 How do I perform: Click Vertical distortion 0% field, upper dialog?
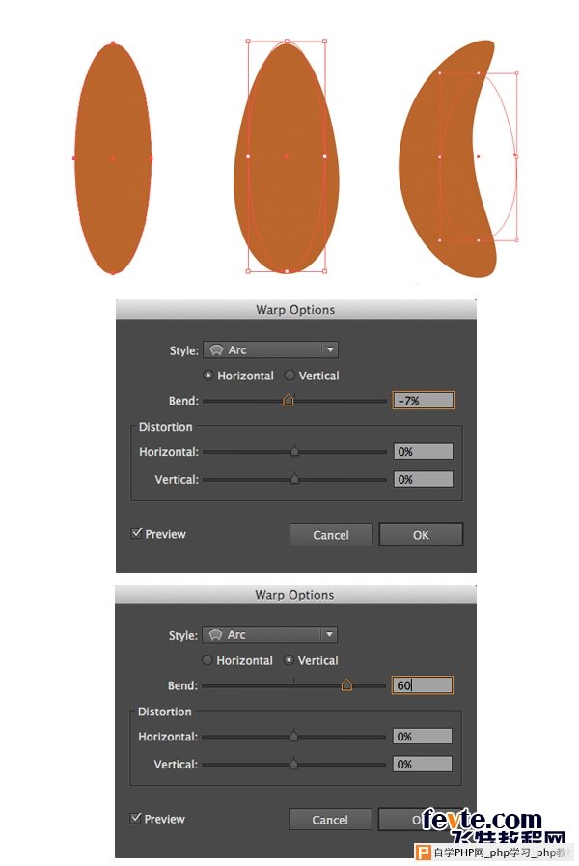(424, 479)
